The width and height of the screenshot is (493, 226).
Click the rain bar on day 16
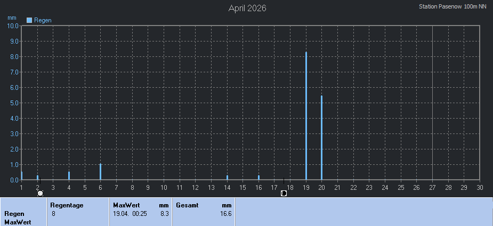[x=258, y=178]
